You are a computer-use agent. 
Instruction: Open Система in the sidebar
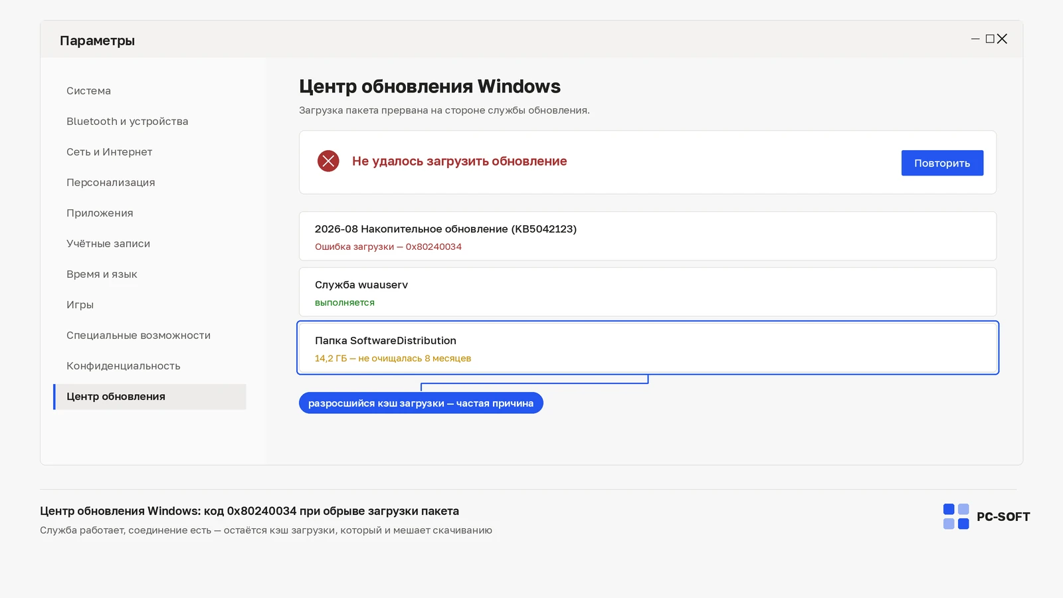(x=88, y=91)
